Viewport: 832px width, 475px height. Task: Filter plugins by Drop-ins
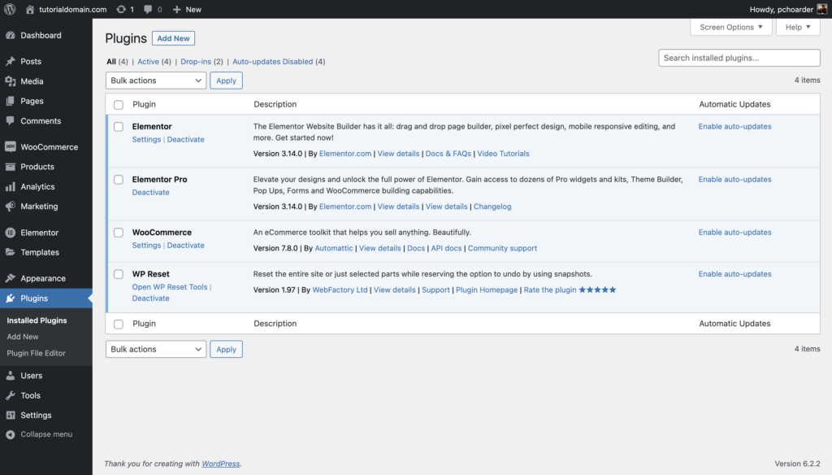[x=196, y=62]
